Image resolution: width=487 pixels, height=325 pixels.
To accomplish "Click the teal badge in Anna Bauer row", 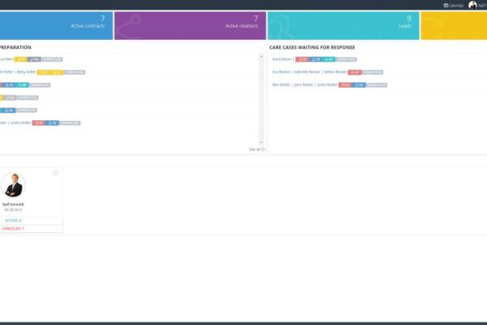I will click(329, 59).
